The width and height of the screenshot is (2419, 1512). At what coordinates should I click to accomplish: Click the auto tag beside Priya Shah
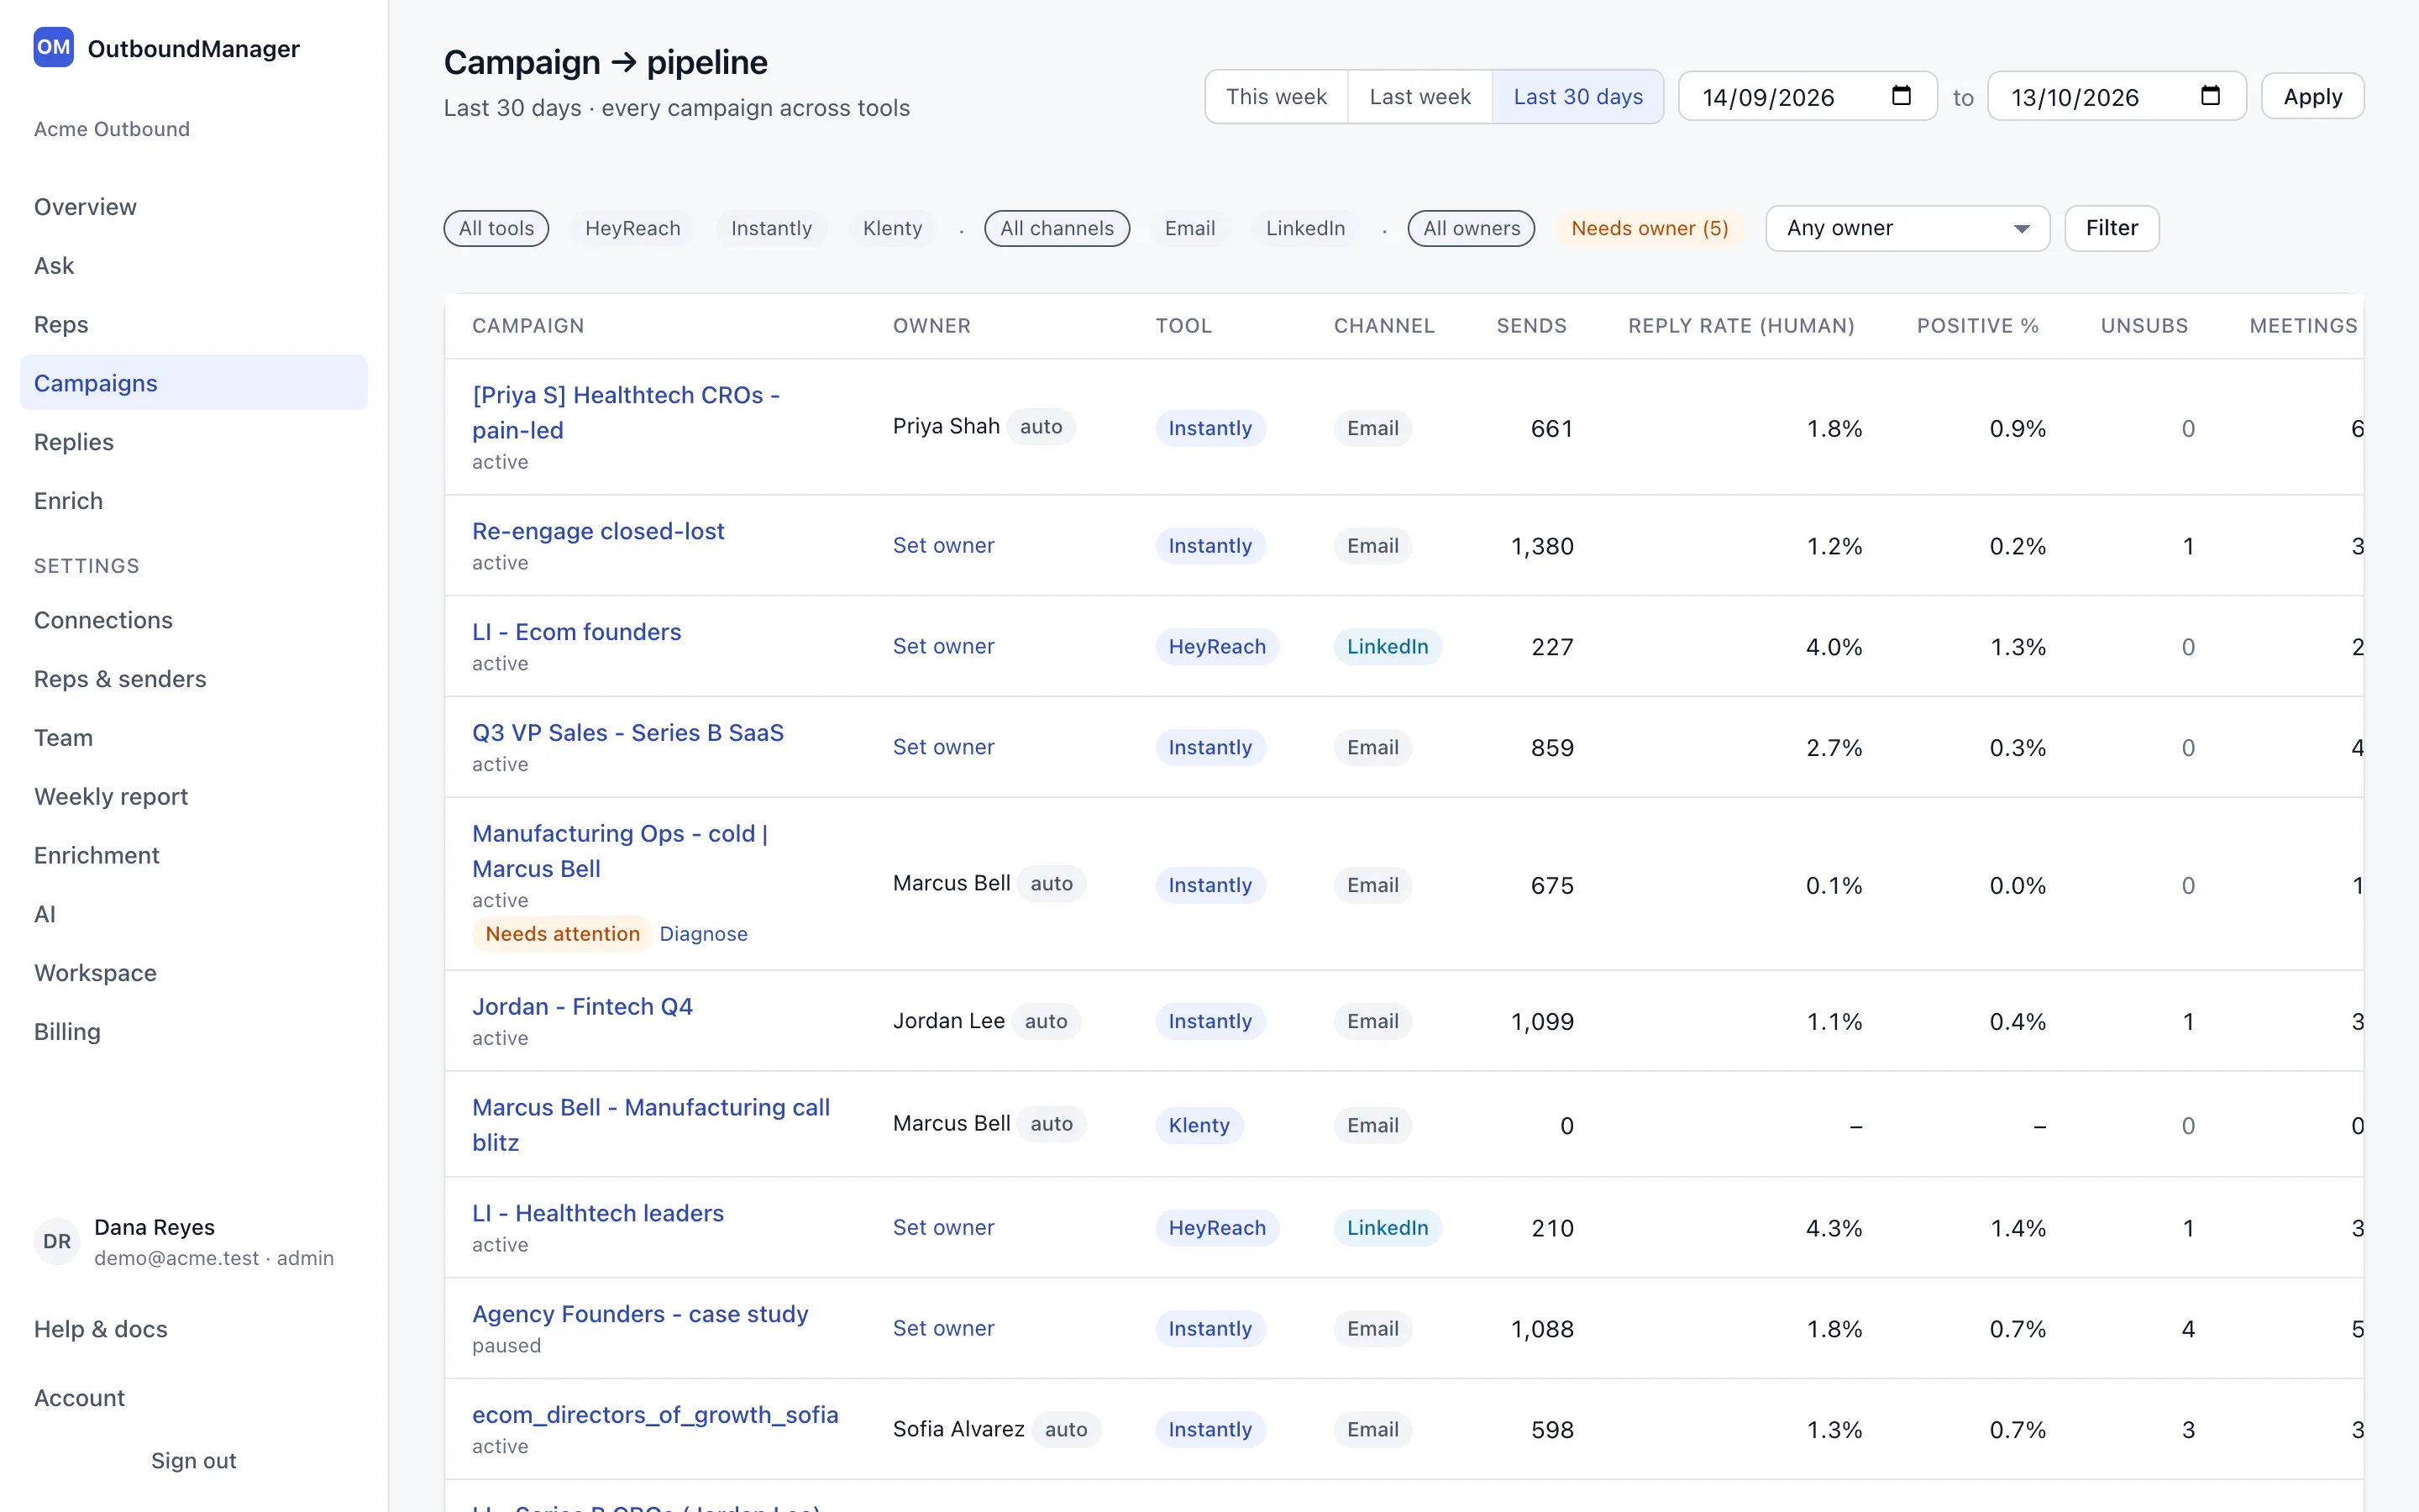(x=1041, y=426)
